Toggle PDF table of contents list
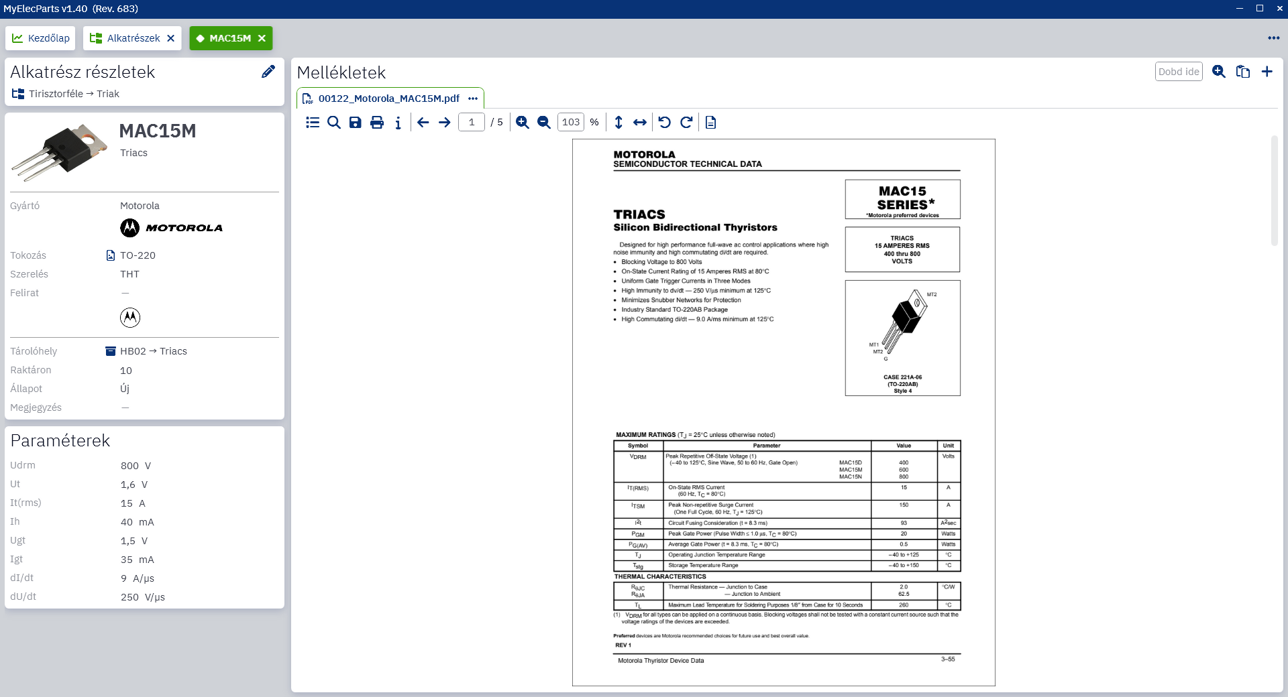Screen dimensions: 1288x697 pyautogui.click(x=313, y=122)
